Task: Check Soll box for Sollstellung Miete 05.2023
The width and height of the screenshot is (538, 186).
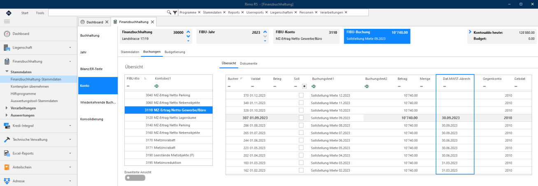Action: click(301, 147)
